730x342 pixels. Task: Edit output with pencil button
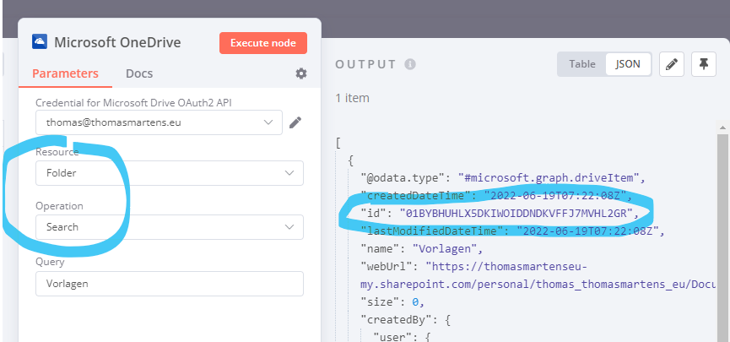point(671,64)
